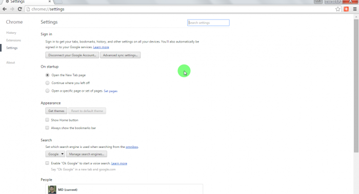Select Open the New Tab page option
The height and width of the screenshot is (194, 359).
47,75
